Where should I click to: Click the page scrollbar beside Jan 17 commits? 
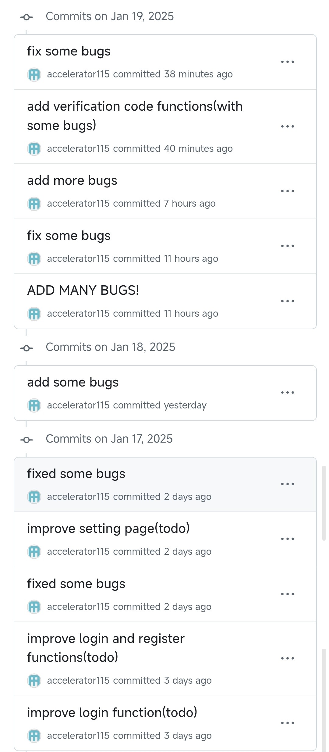tap(324, 503)
